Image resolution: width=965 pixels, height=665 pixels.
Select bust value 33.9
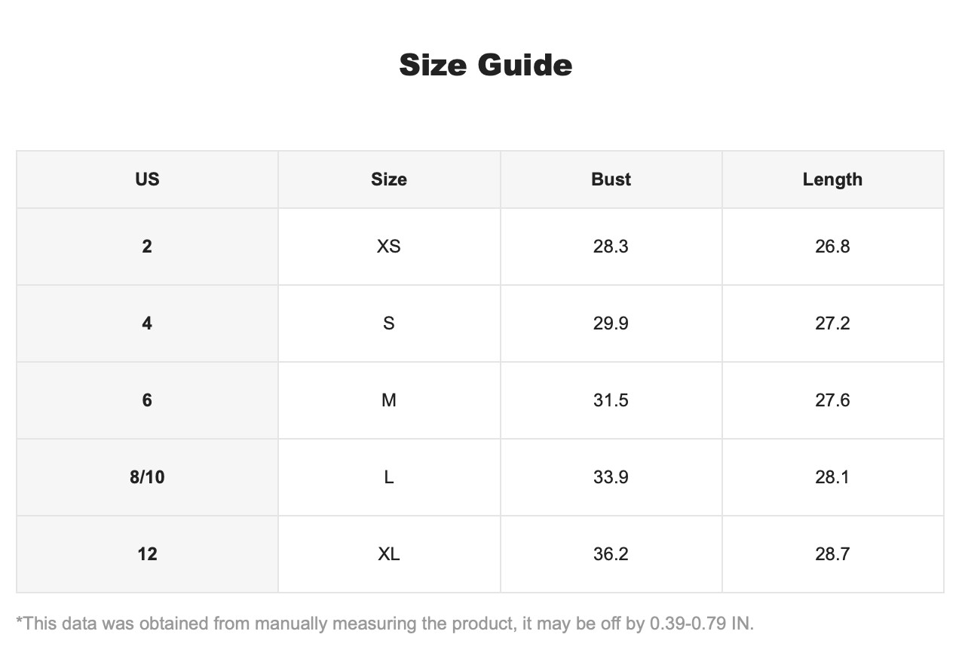tap(611, 477)
